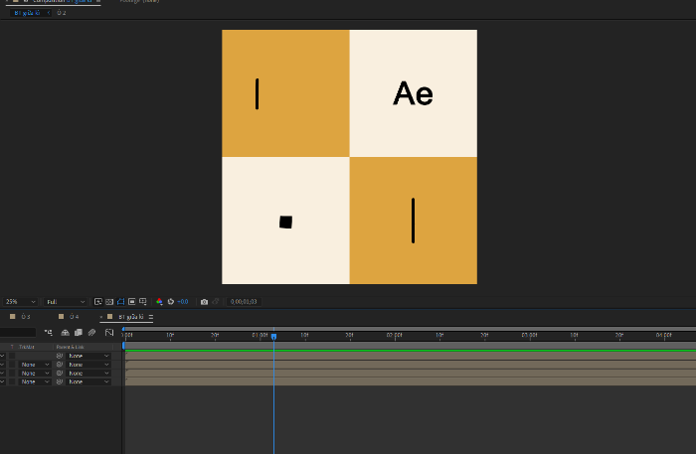Click the black square in composition viewer
This screenshot has width=696, height=454.
tap(286, 222)
